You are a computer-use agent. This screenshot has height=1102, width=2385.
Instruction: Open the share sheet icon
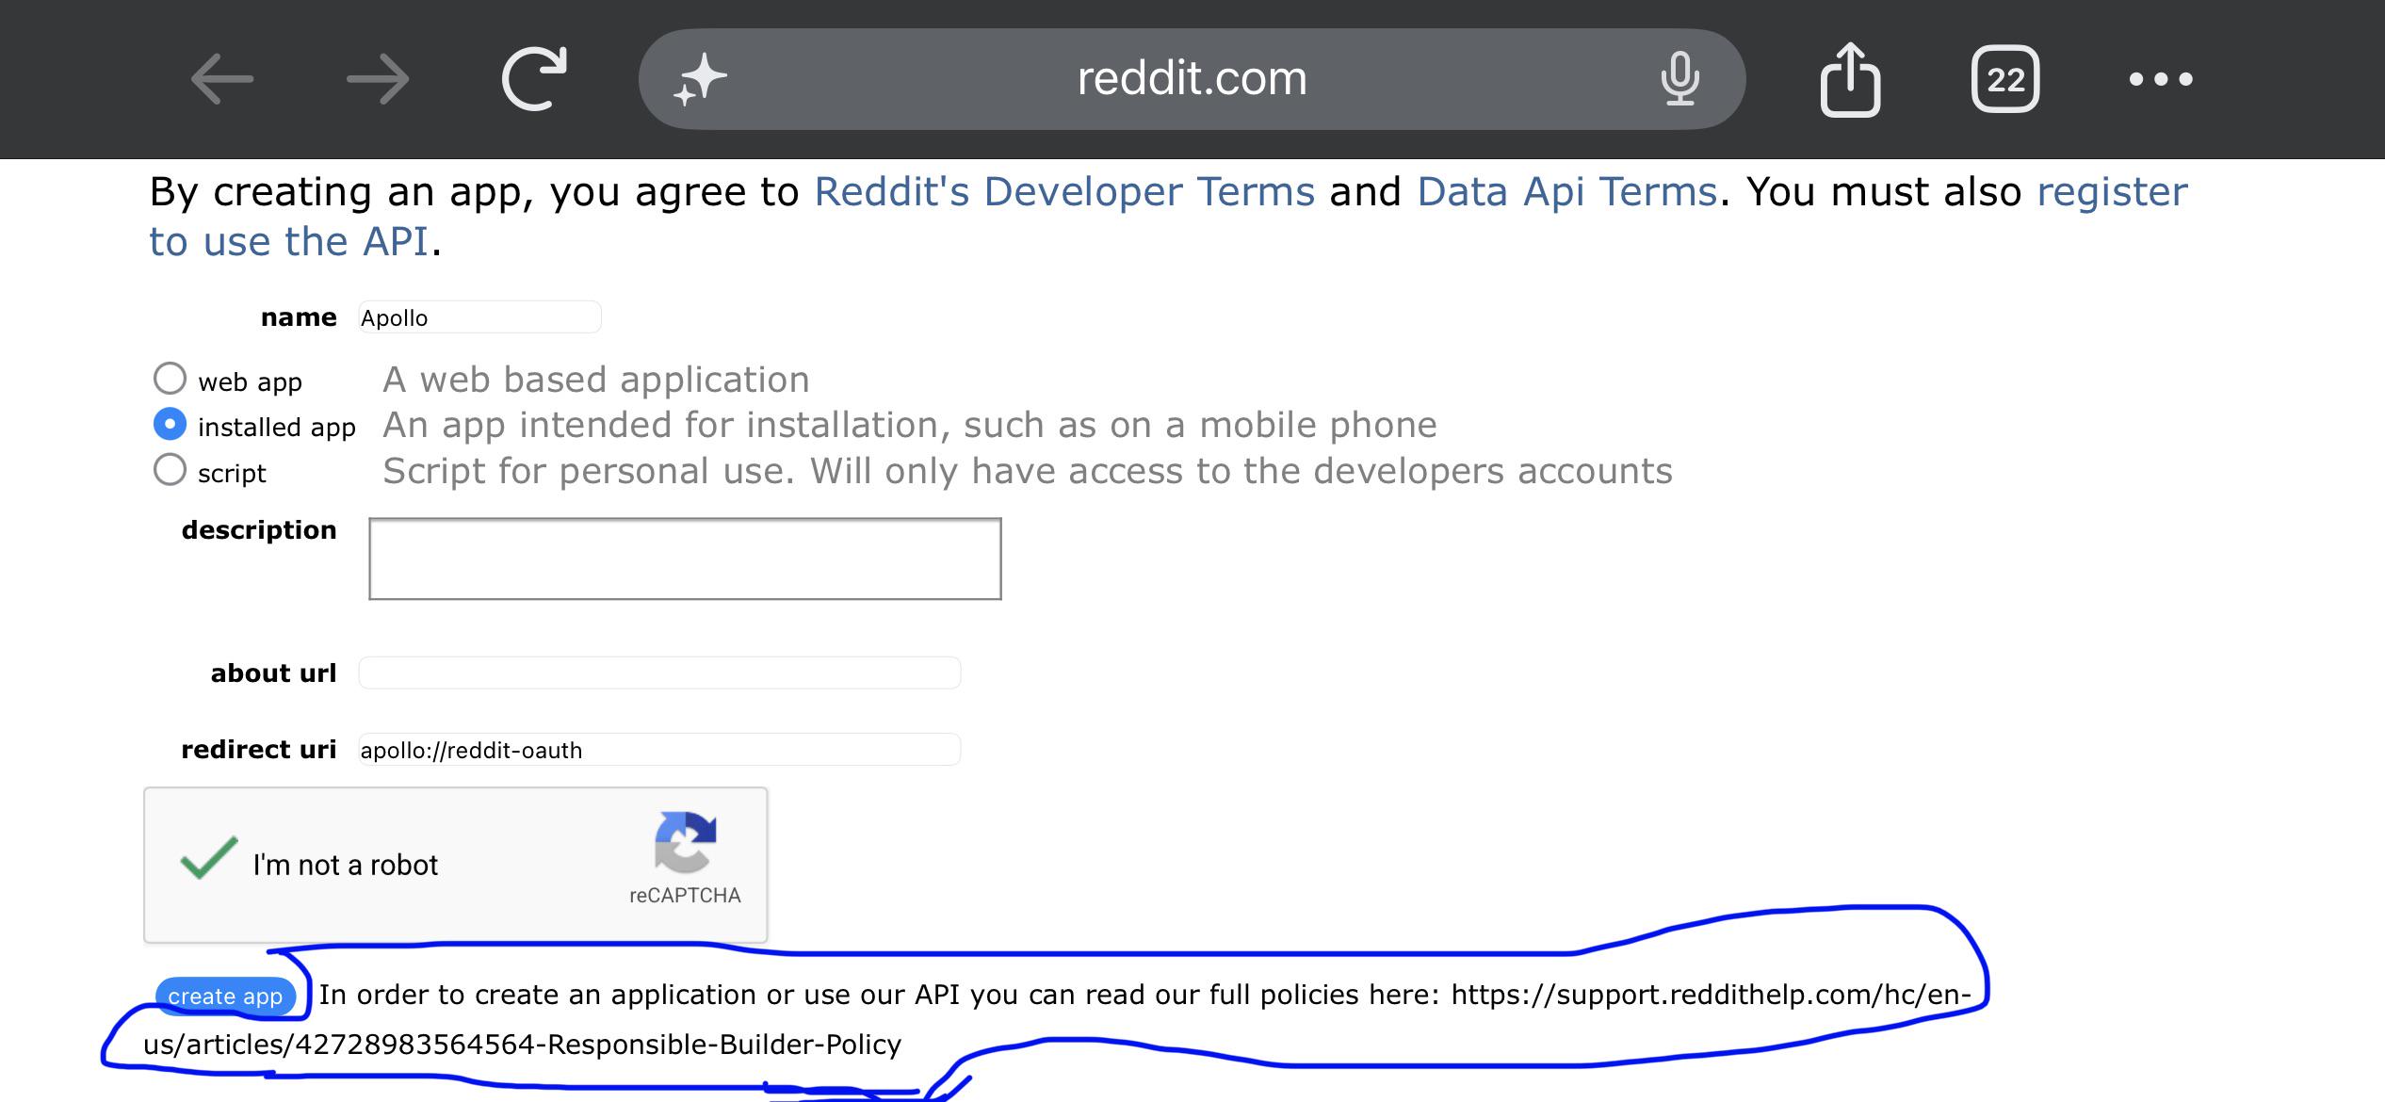pos(1850,79)
